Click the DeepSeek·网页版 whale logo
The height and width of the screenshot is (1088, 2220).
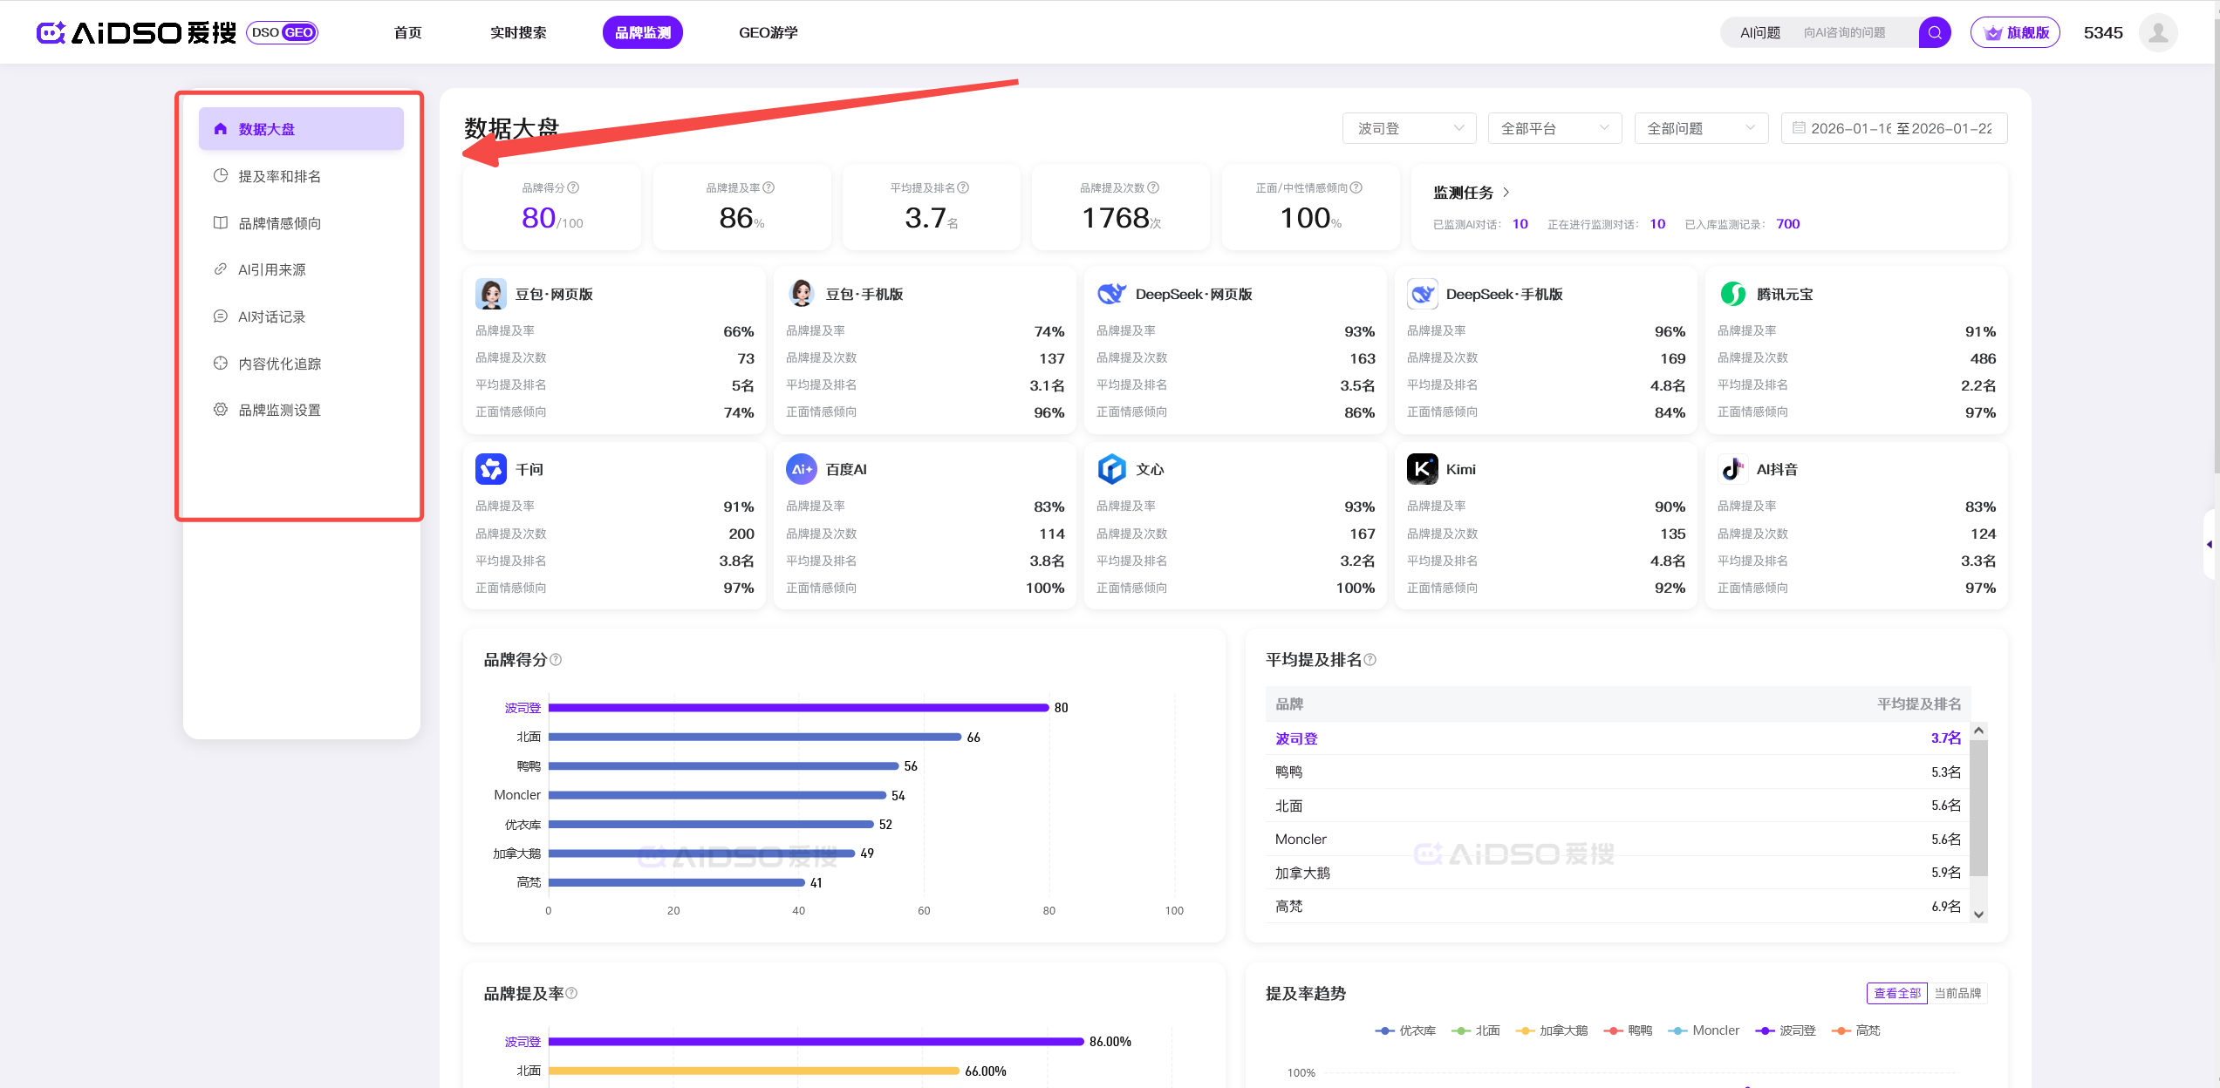coord(1111,294)
